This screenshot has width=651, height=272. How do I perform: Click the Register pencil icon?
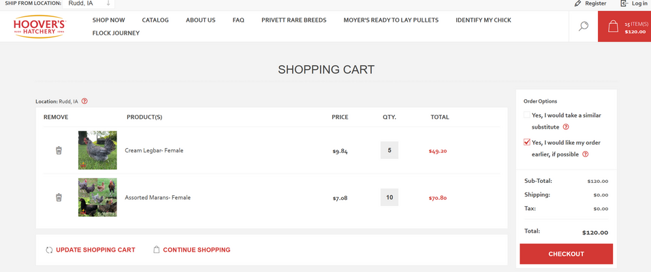click(x=577, y=3)
